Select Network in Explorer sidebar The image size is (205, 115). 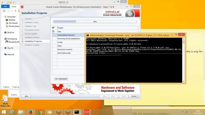pyautogui.click(x=11, y=54)
